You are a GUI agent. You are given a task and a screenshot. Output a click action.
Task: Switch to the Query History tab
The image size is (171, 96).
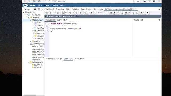pyautogui.click(x=62, y=20)
